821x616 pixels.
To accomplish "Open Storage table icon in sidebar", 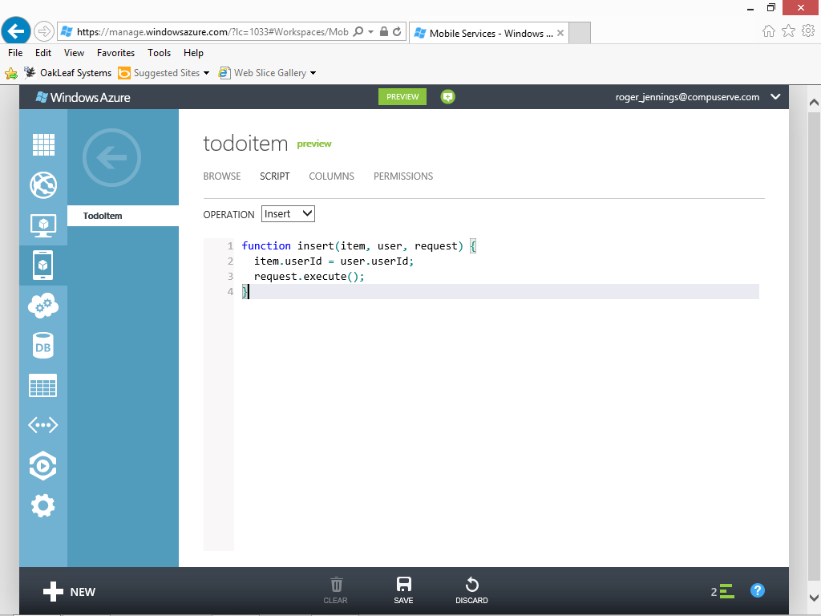I will (43, 386).
